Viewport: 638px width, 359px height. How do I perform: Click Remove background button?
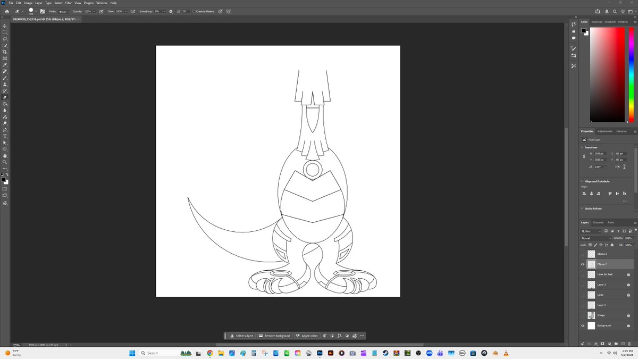click(275, 336)
